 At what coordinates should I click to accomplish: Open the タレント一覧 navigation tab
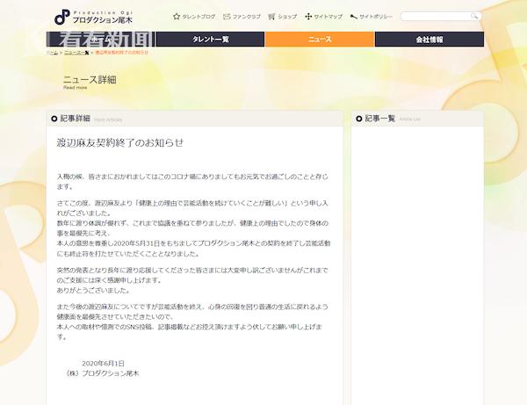(211, 39)
